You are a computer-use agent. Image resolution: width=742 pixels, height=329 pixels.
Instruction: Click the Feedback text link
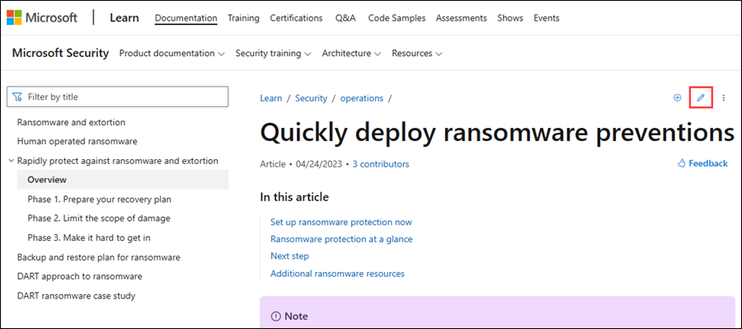click(708, 163)
